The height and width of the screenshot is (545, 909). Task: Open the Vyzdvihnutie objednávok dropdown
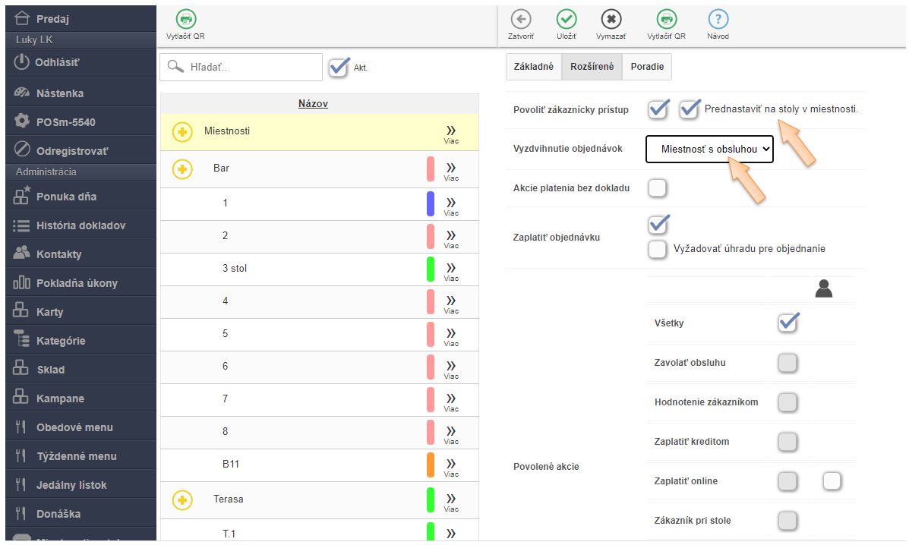[709, 150]
